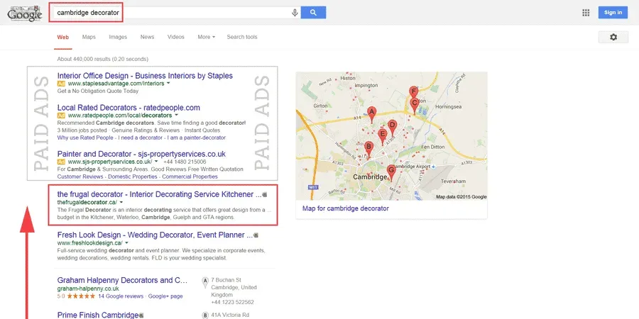Image resolution: width=639 pixels, height=319 pixels.
Task: Click marker B icon beside 41A Victoria Rd
Action: (205, 315)
